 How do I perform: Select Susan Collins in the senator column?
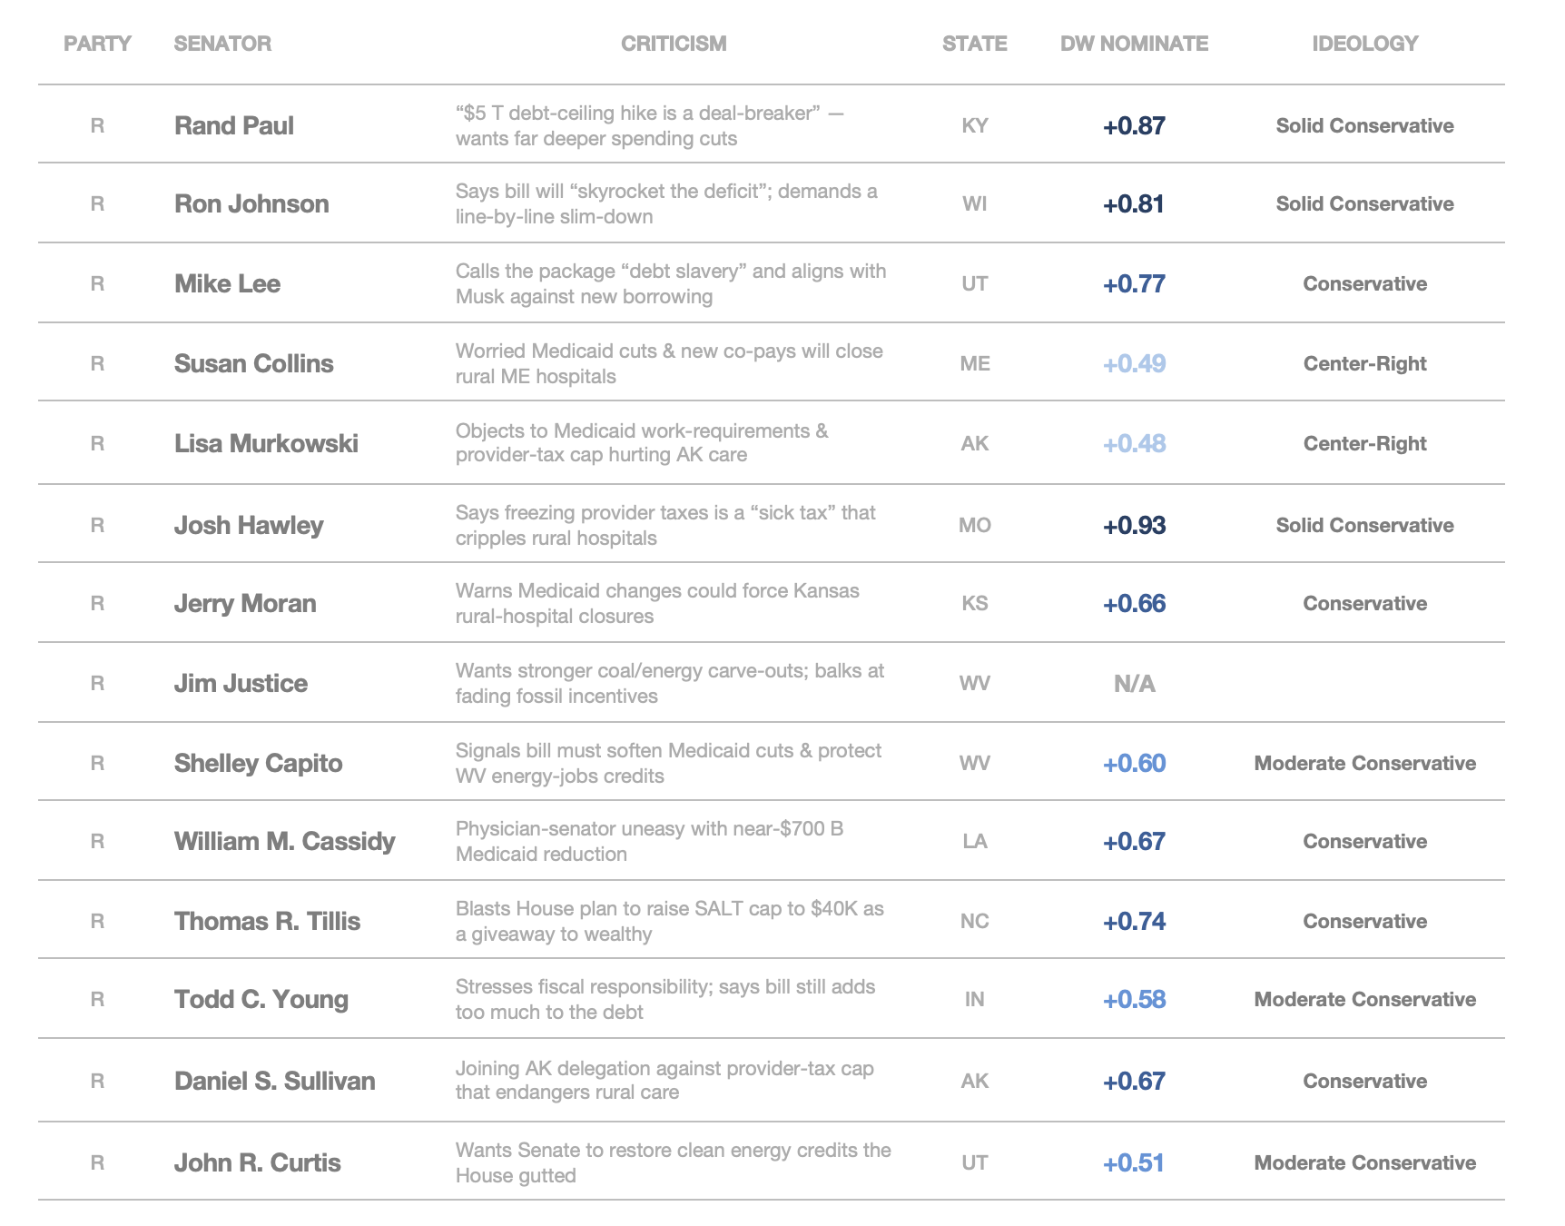pos(254,363)
